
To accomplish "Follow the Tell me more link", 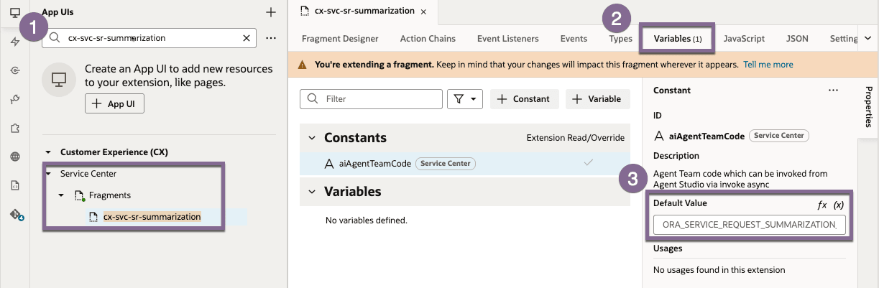I will tap(768, 64).
